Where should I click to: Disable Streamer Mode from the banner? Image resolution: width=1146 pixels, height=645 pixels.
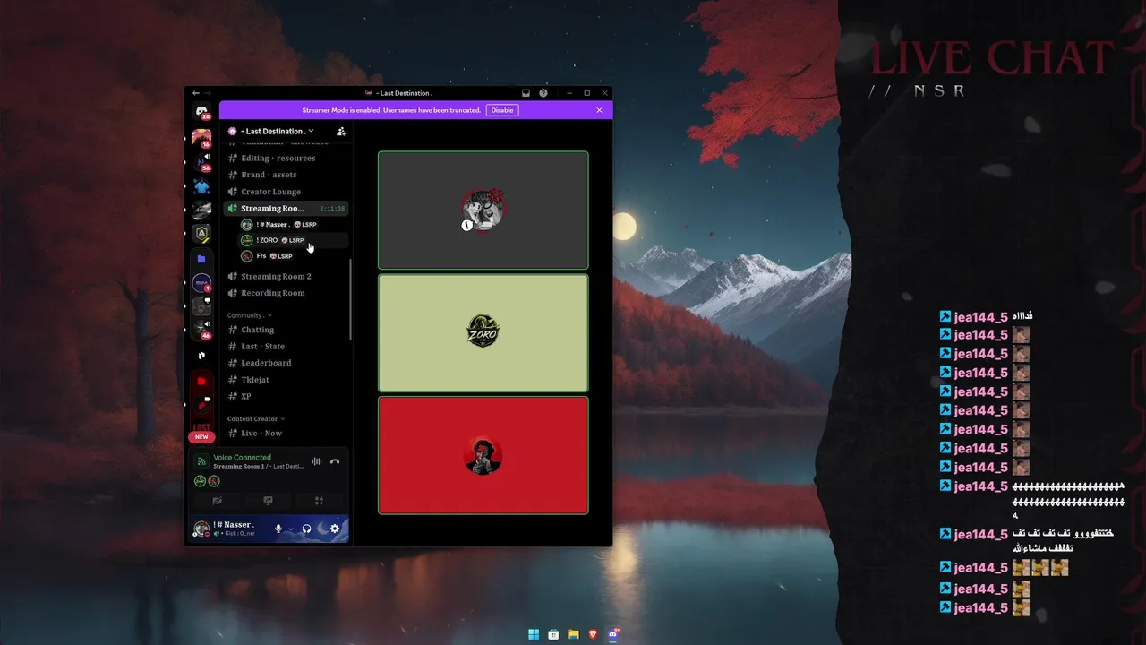502,110
